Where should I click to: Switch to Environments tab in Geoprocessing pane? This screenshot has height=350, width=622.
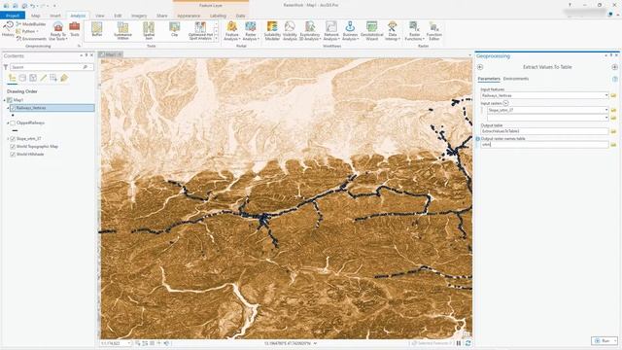click(516, 79)
